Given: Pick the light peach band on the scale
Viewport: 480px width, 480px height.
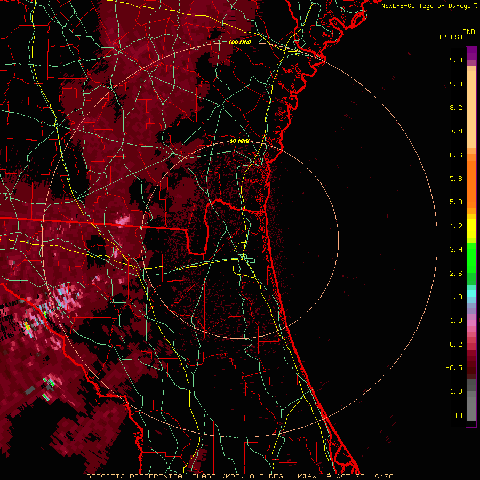Looking at the screenshot, I should [x=471, y=109].
